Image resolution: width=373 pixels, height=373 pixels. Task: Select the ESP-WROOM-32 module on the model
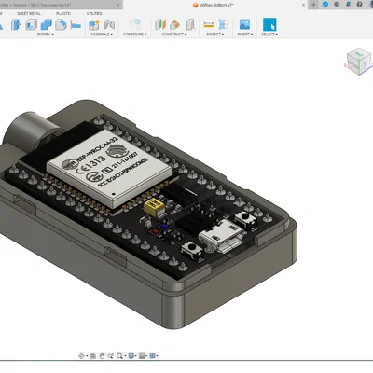tap(109, 169)
